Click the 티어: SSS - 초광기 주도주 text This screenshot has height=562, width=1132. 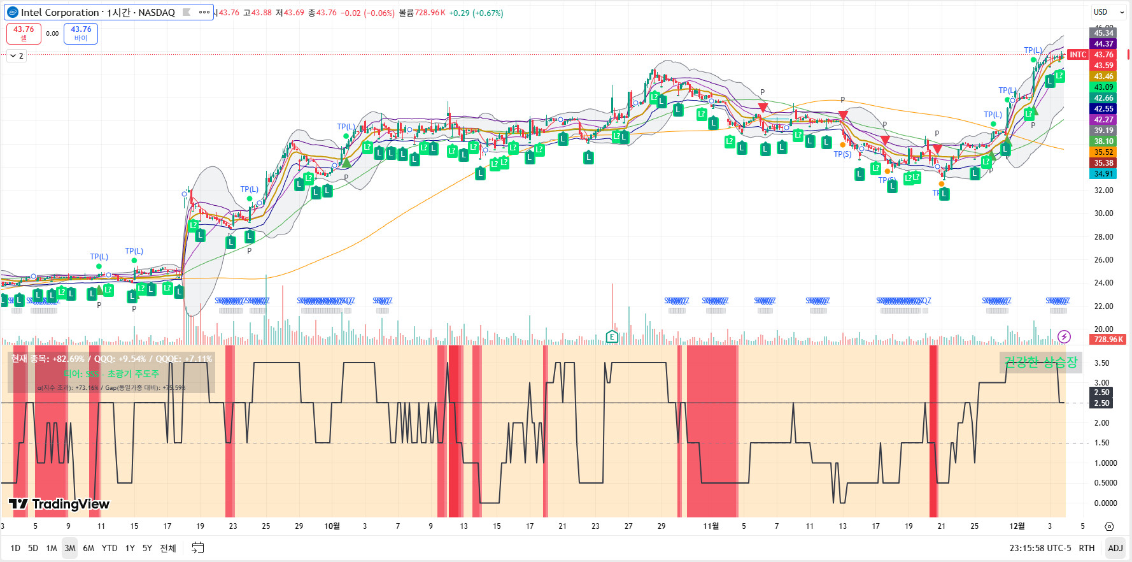pyautogui.click(x=111, y=374)
